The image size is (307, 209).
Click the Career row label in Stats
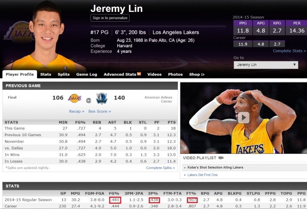(x=11, y=206)
